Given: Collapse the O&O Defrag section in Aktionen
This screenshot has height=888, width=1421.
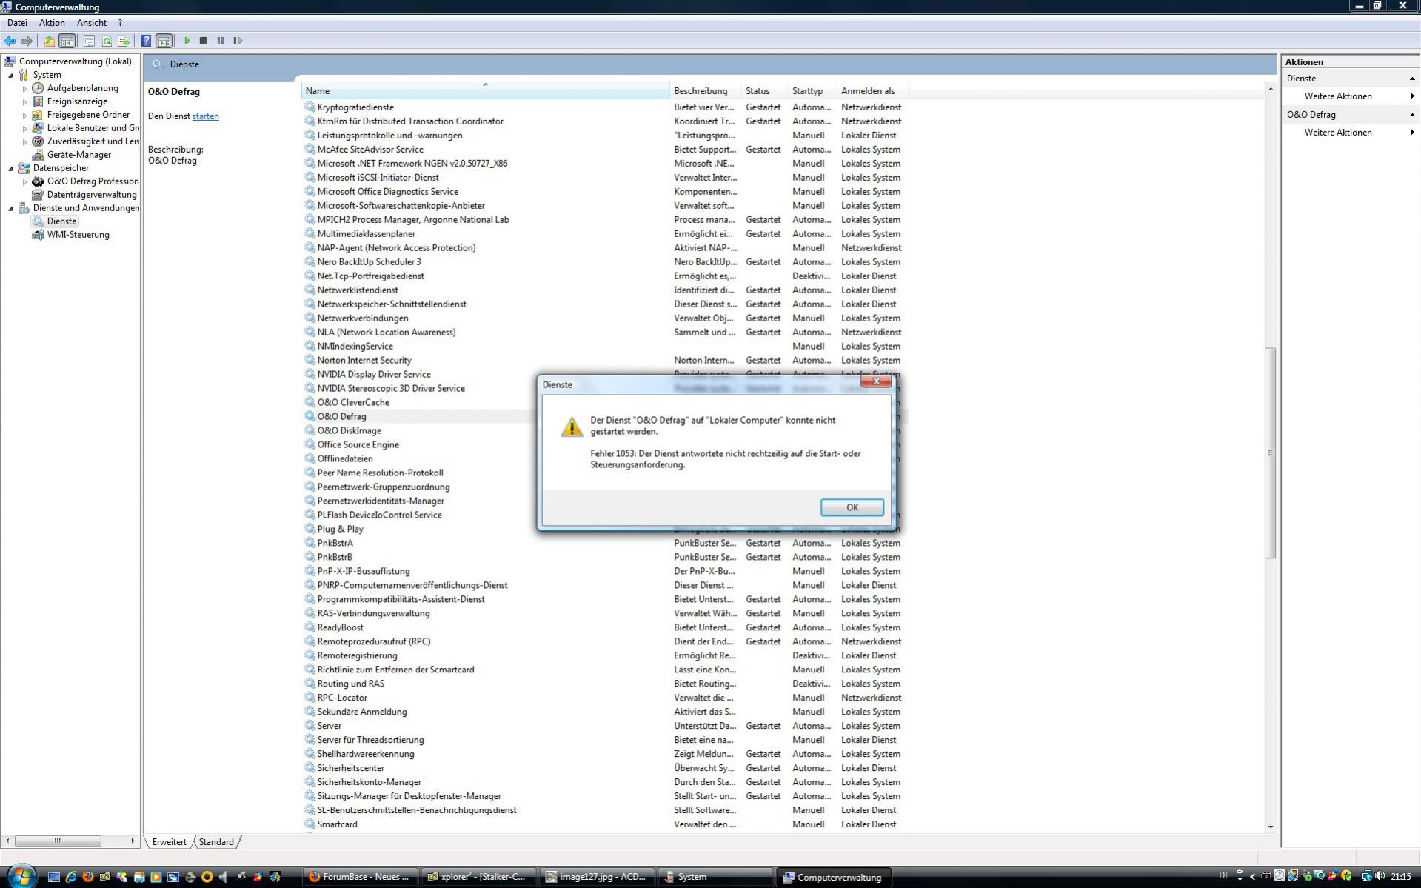Looking at the screenshot, I should click(x=1411, y=115).
